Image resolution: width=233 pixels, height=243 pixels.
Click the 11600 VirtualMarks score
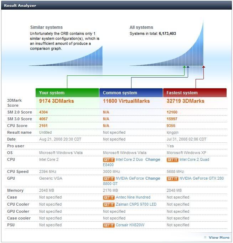pyautogui.click(x=126, y=101)
